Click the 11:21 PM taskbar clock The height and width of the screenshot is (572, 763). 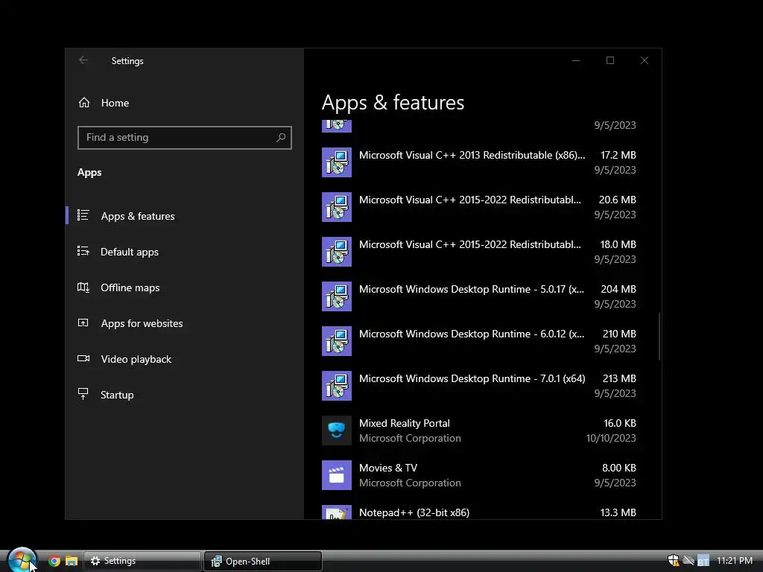pos(734,560)
